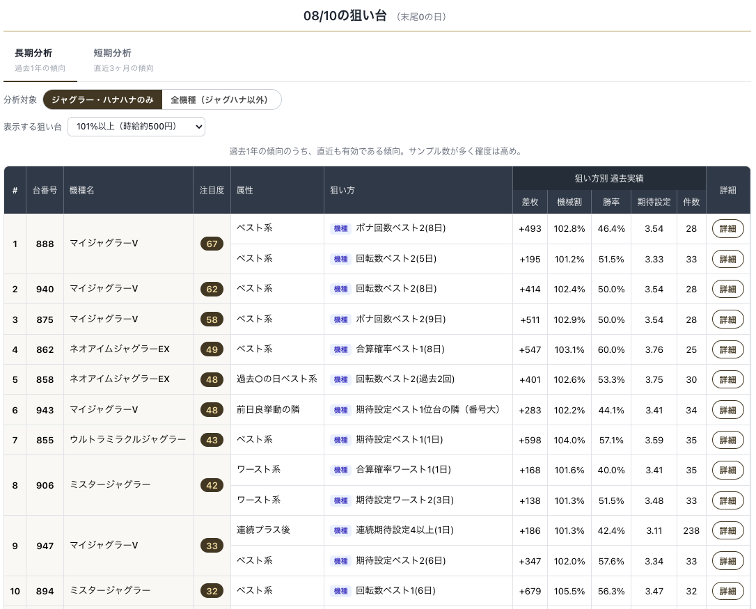Image resolution: width=756 pixels, height=609 pixels.
Task: Open 詳細 for 期待設定ワースト2(3日) row
Action: tap(727, 501)
